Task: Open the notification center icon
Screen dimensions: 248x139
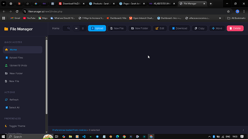Action: click(x=242, y=136)
